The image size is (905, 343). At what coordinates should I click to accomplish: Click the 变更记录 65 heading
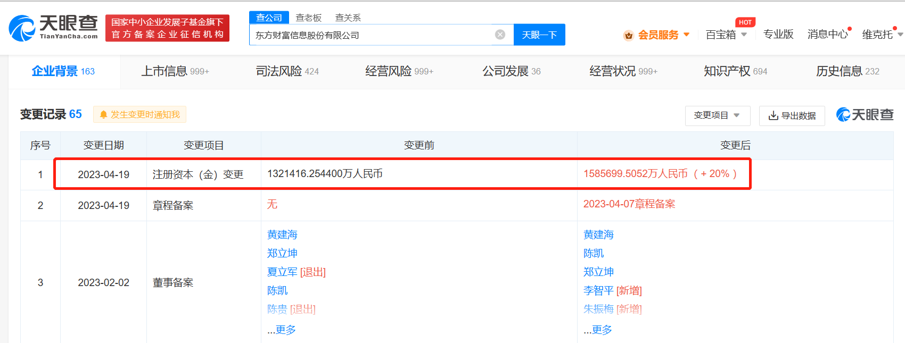51,114
